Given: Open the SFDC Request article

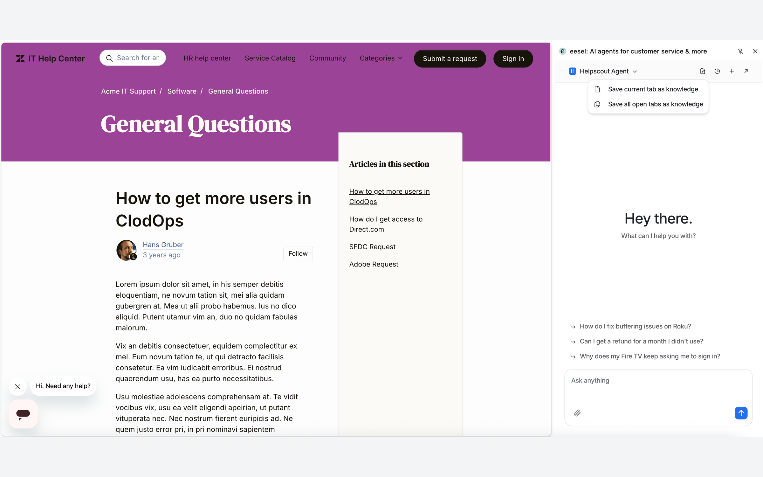Looking at the screenshot, I should pos(372,247).
